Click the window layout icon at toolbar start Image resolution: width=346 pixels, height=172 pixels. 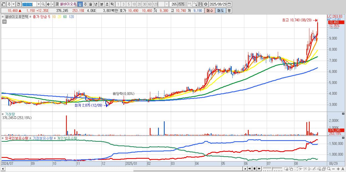pos(3,4)
